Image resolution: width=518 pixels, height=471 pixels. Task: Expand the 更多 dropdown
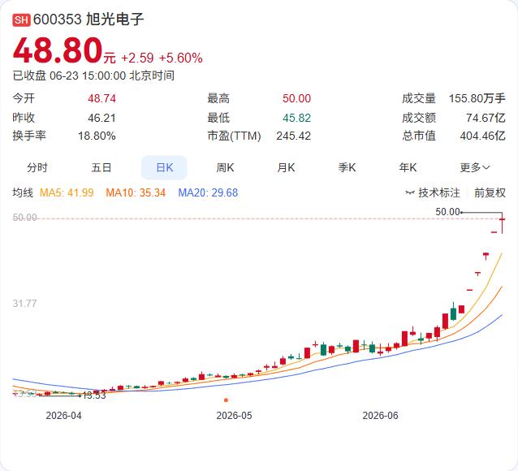475,167
